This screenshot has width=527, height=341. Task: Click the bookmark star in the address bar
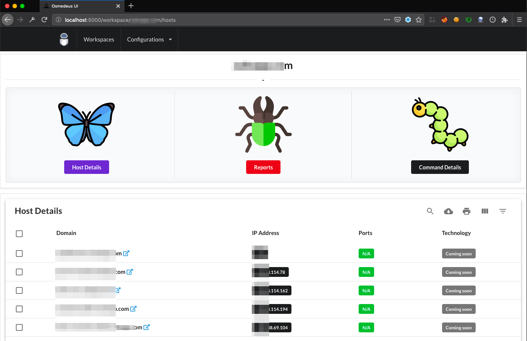pyautogui.click(x=419, y=20)
